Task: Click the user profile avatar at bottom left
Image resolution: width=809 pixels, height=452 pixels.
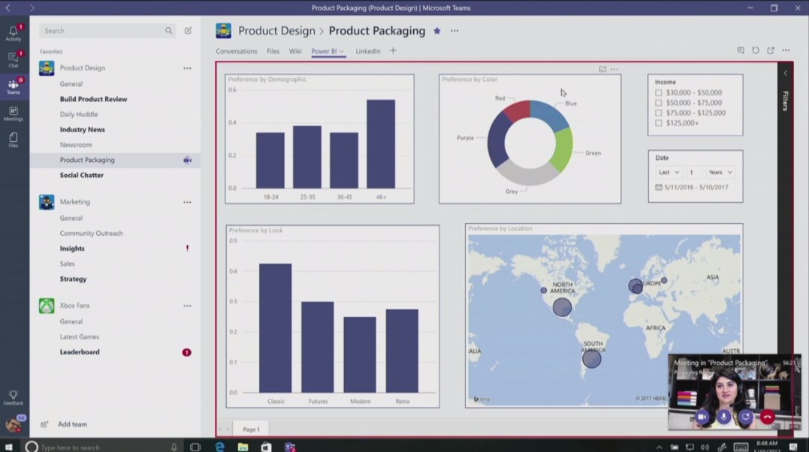Action: pyautogui.click(x=14, y=425)
